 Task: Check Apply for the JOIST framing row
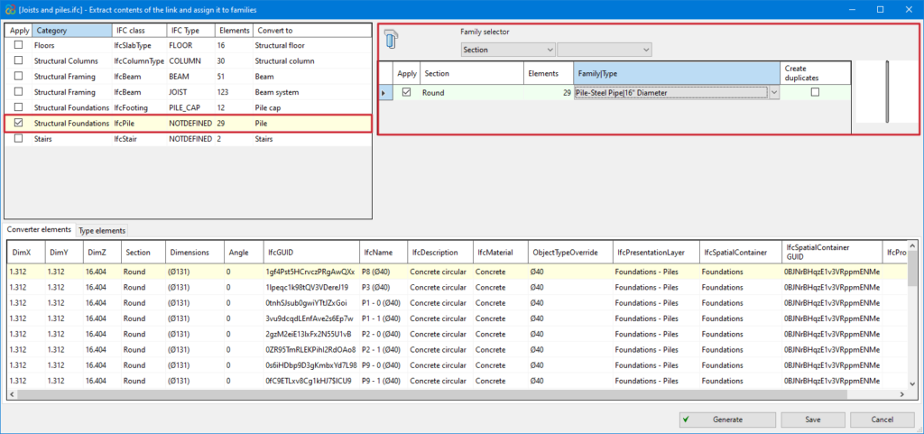pyautogui.click(x=19, y=92)
